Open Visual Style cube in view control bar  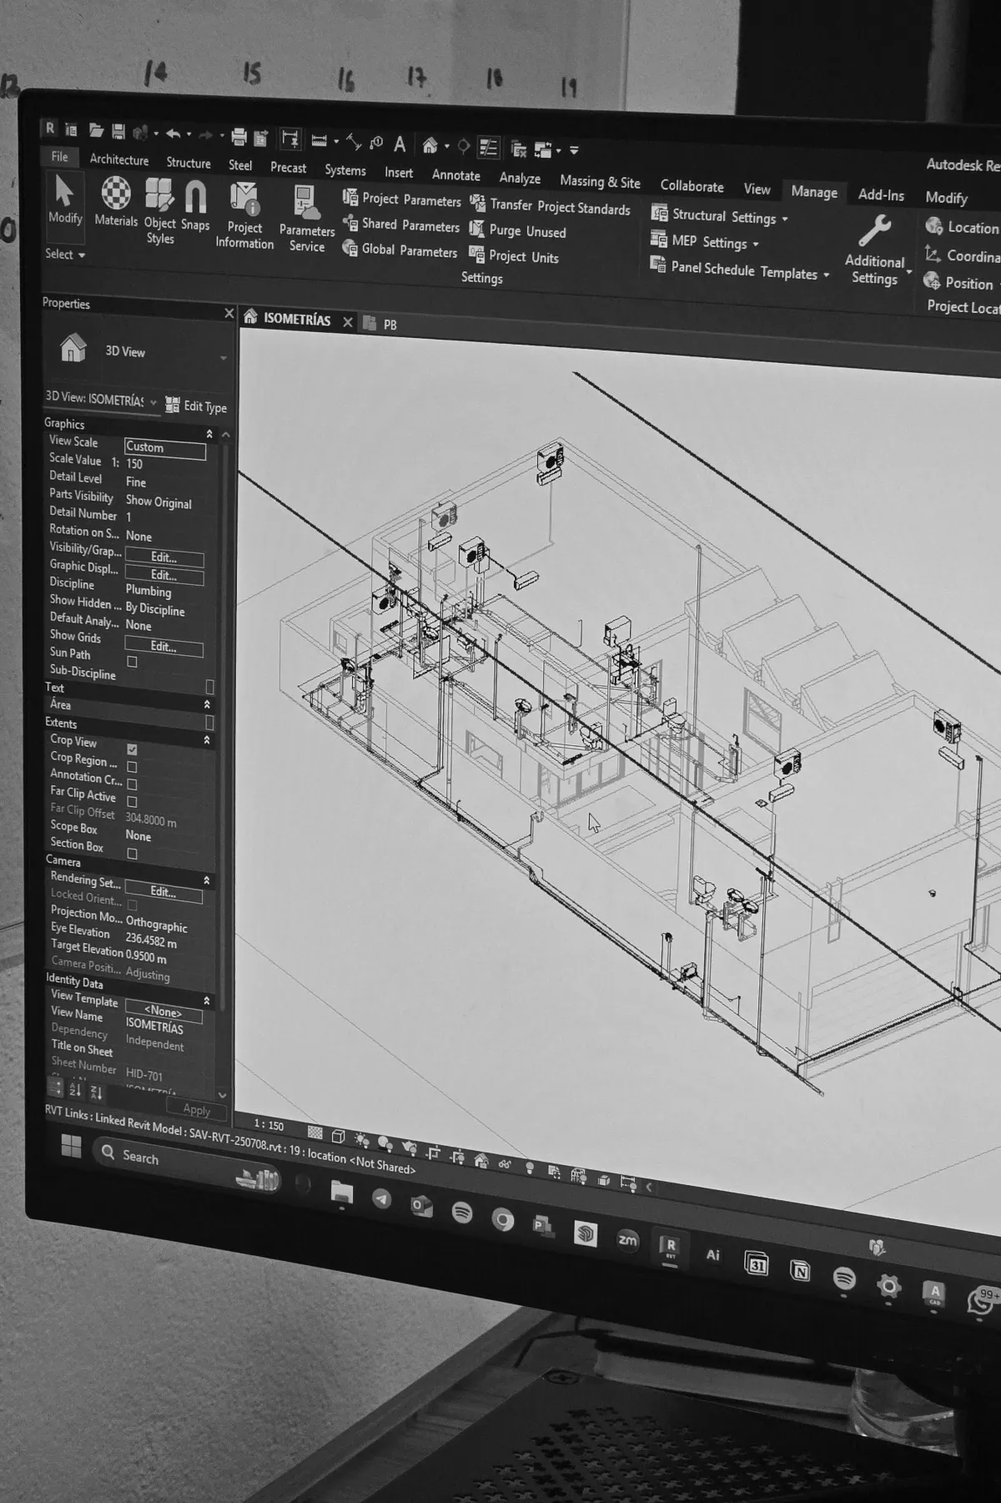coord(338,1136)
